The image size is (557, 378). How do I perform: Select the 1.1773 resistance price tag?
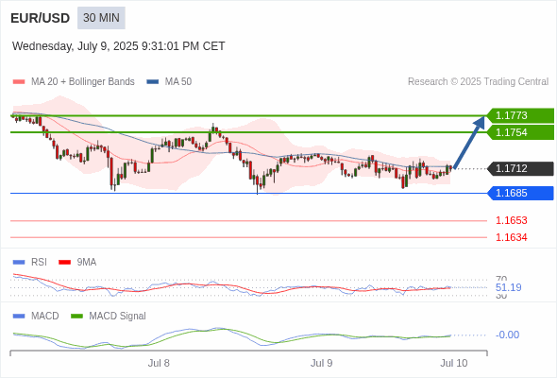520,115
